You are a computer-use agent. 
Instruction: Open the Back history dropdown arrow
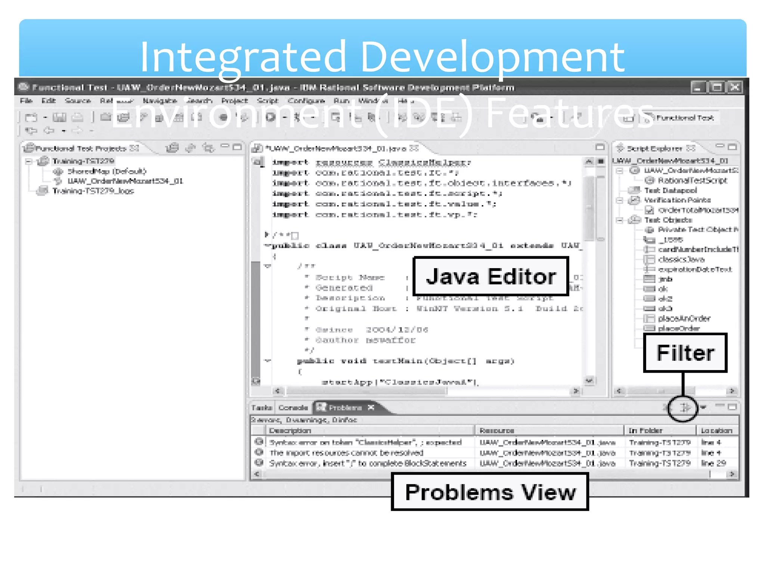pos(64,131)
